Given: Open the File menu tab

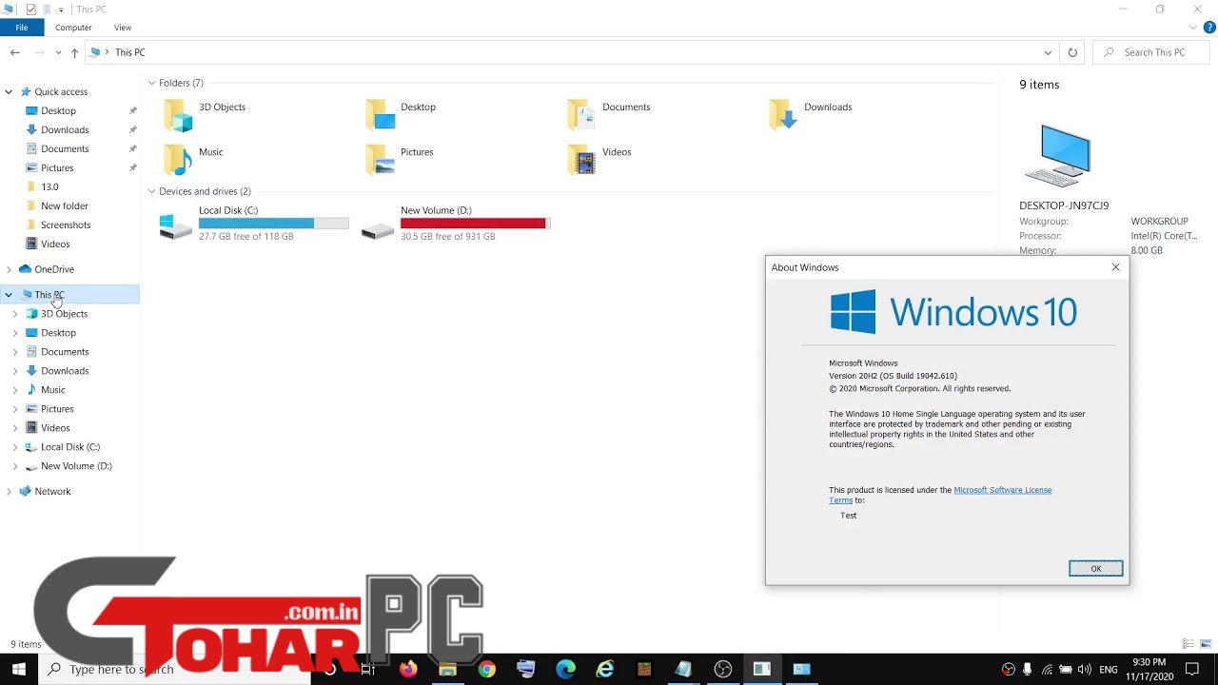Looking at the screenshot, I should pos(21,28).
